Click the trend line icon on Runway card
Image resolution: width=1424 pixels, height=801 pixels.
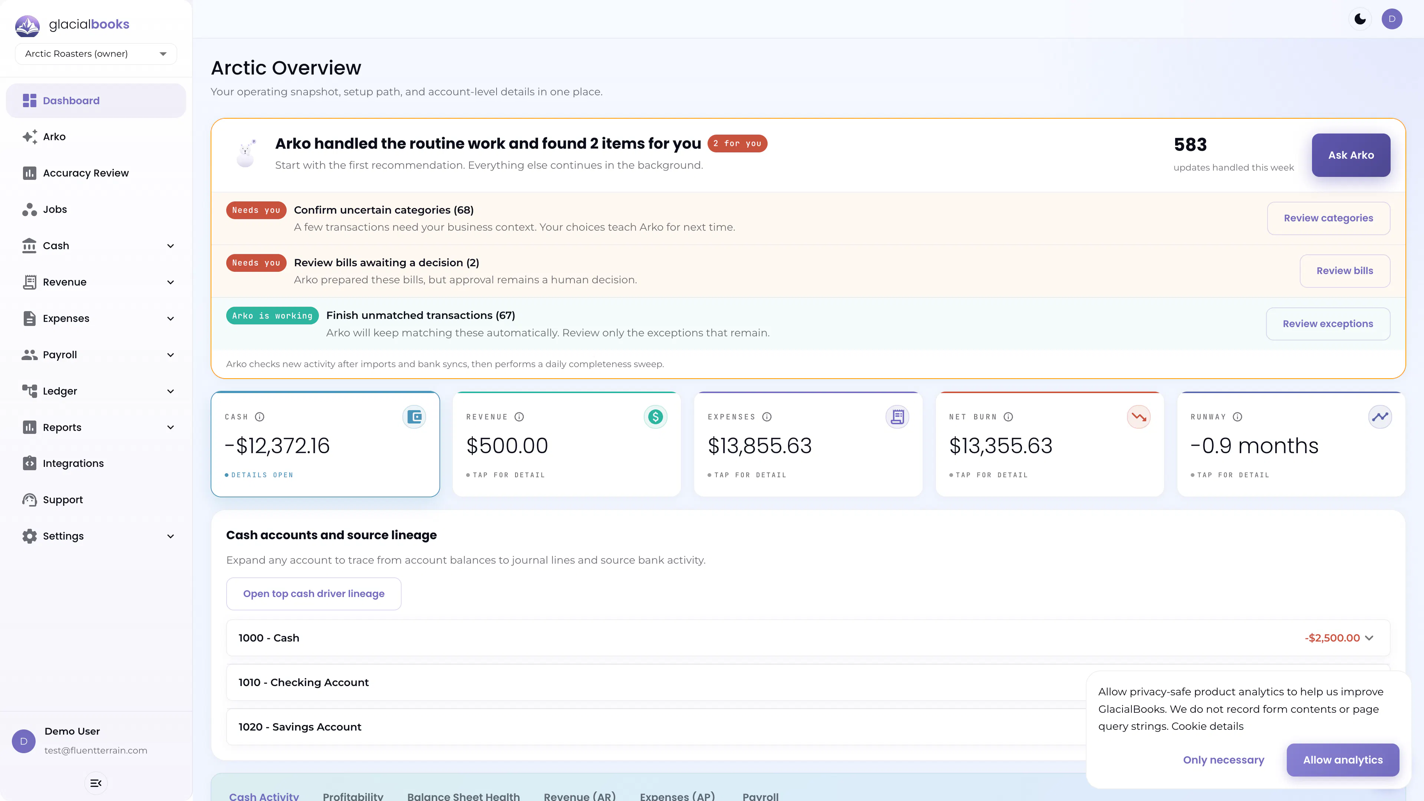tap(1380, 417)
